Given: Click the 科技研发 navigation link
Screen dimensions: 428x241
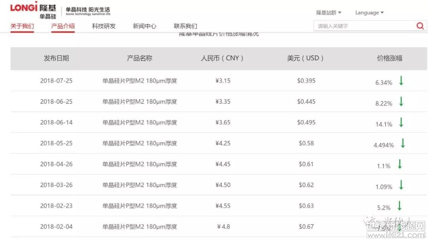Looking at the screenshot, I should coord(104,26).
